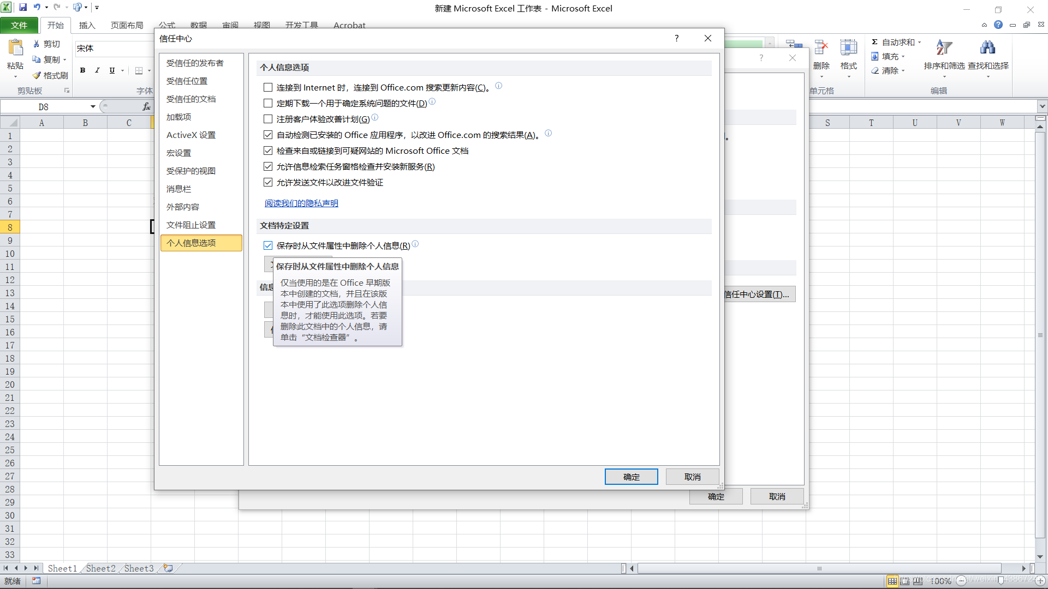Select File Block Settings category
The width and height of the screenshot is (1048, 589).
click(201, 225)
